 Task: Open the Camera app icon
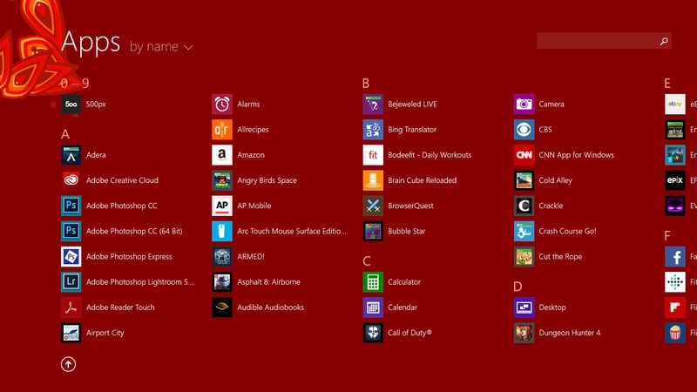pyautogui.click(x=524, y=105)
